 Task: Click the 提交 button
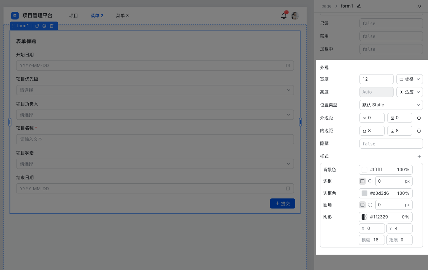click(282, 203)
